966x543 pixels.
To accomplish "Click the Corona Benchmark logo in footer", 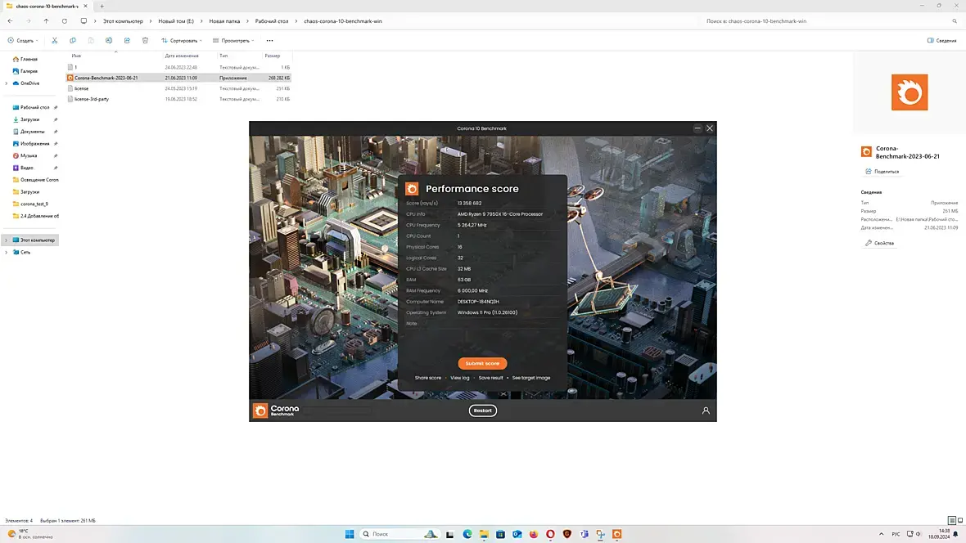I will pos(275,411).
